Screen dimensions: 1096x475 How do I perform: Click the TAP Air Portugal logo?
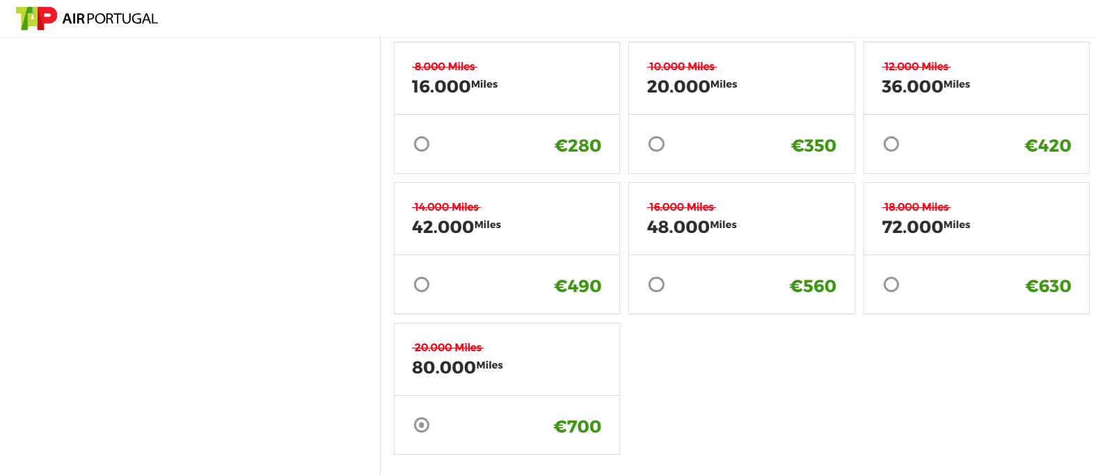87,18
